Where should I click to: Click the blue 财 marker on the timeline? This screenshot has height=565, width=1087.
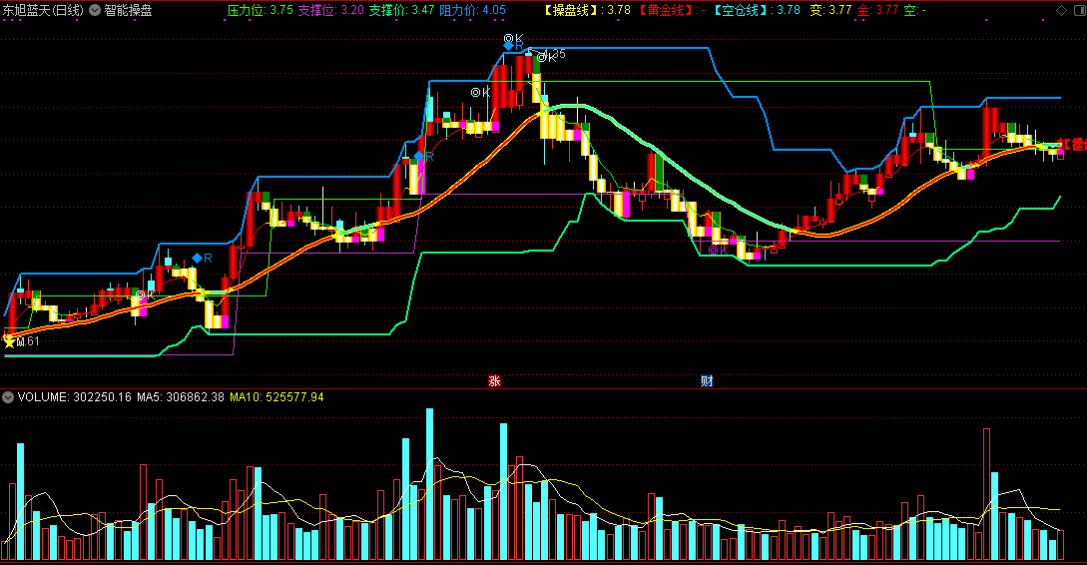click(707, 380)
